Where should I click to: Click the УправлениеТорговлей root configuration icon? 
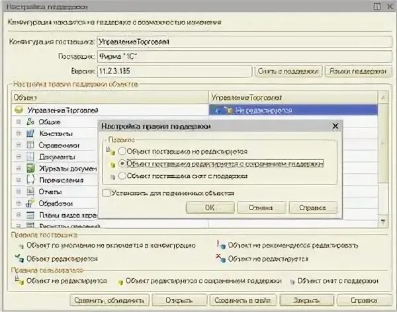click(19, 110)
